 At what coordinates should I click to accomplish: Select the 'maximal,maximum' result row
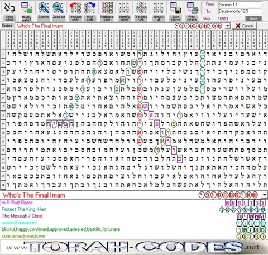click(x=133, y=223)
